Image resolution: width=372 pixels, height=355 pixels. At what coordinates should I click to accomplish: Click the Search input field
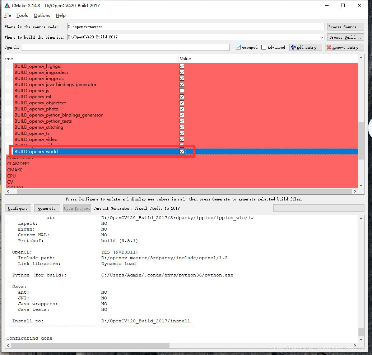(x=126, y=47)
